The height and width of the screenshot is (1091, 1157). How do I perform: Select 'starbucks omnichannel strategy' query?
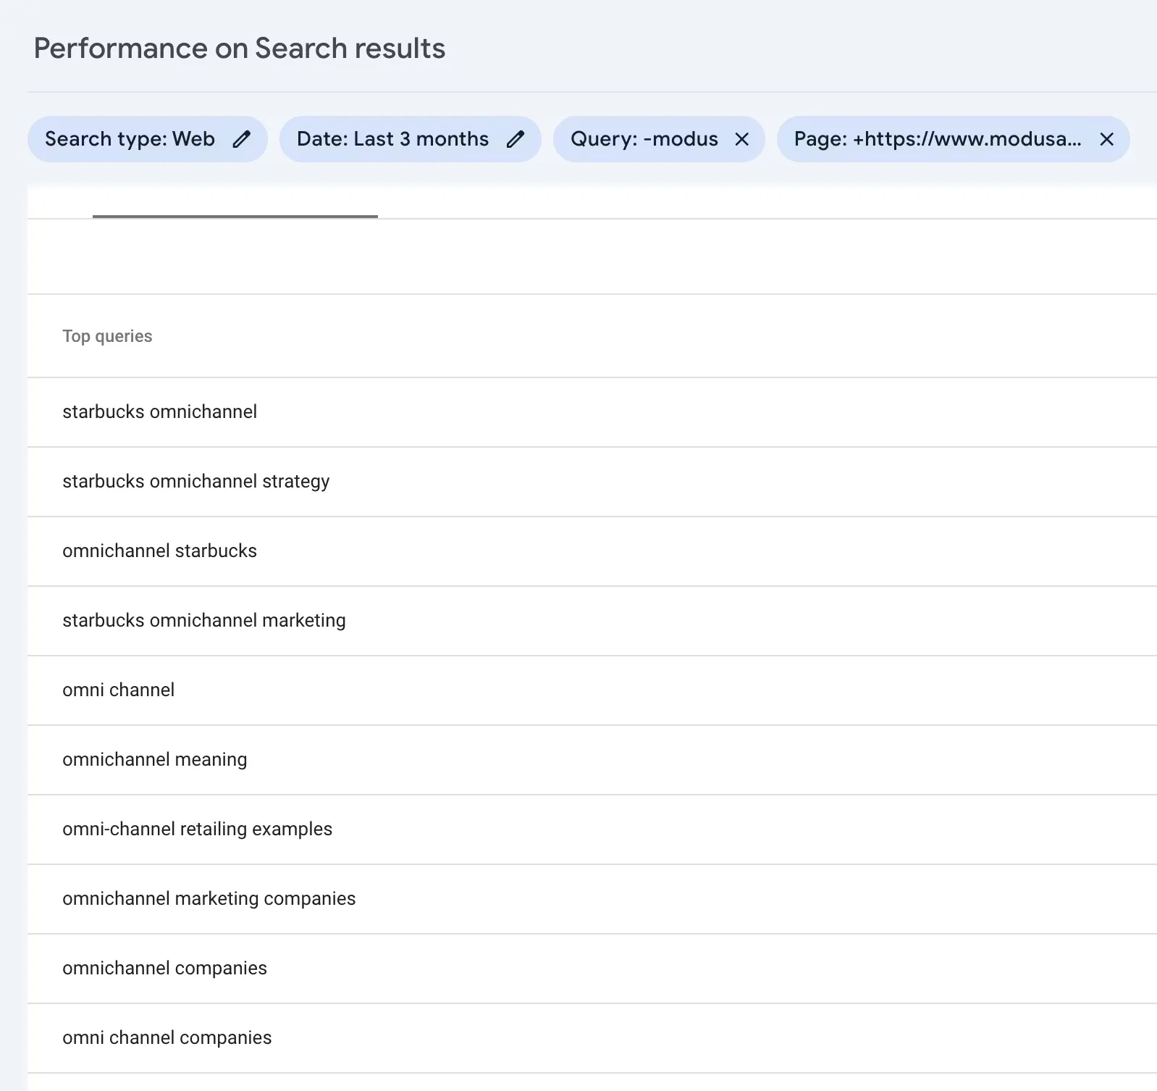click(x=196, y=481)
